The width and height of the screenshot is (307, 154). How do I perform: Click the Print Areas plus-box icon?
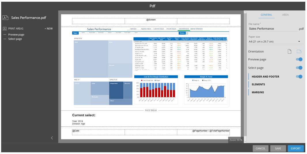5,28
